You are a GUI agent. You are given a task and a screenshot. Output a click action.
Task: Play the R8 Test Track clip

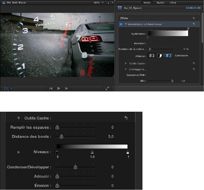59,88
